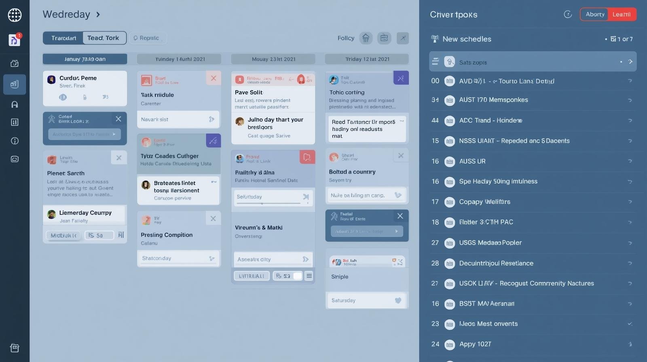Select the January column header
The height and width of the screenshot is (362, 647).
point(85,59)
